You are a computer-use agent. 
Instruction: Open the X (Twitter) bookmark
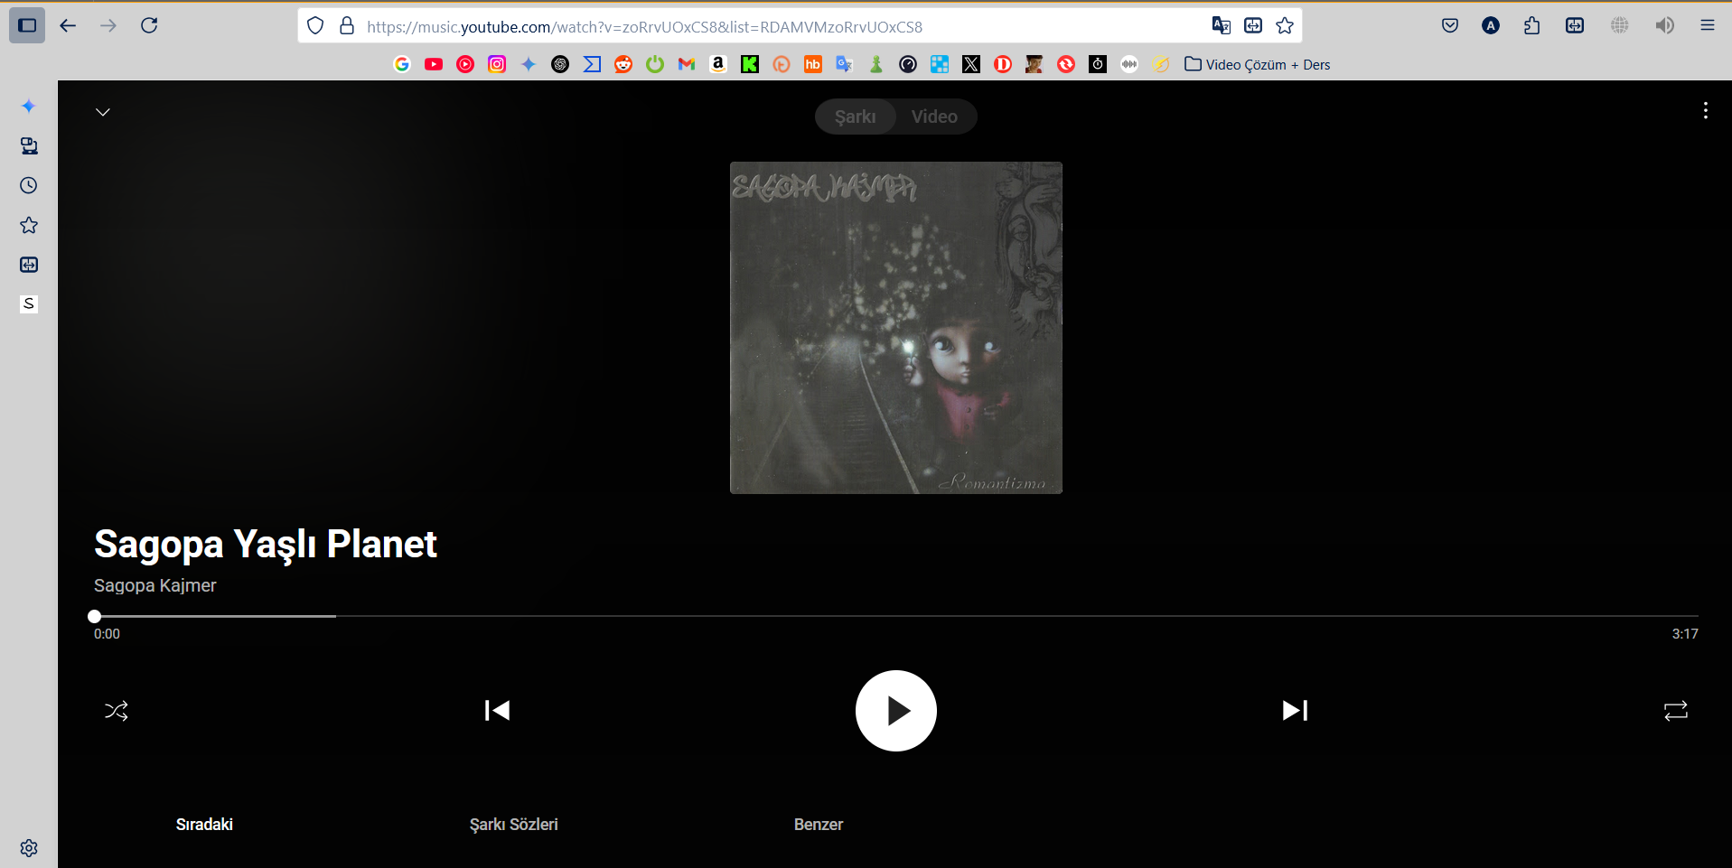click(971, 64)
